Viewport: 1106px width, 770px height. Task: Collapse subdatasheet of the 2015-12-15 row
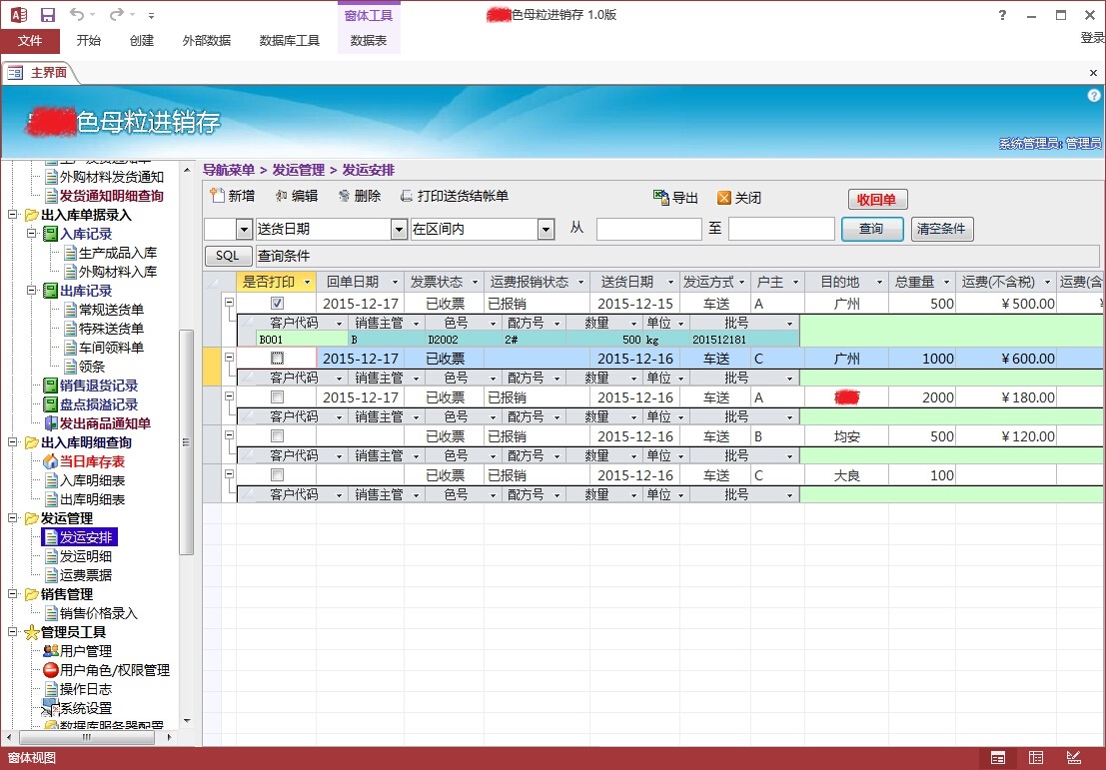click(x=229, y=303)
